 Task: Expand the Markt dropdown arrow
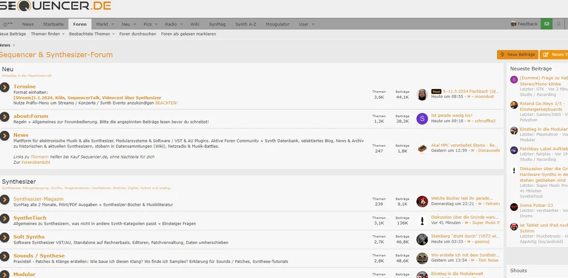tap(113, 24)
